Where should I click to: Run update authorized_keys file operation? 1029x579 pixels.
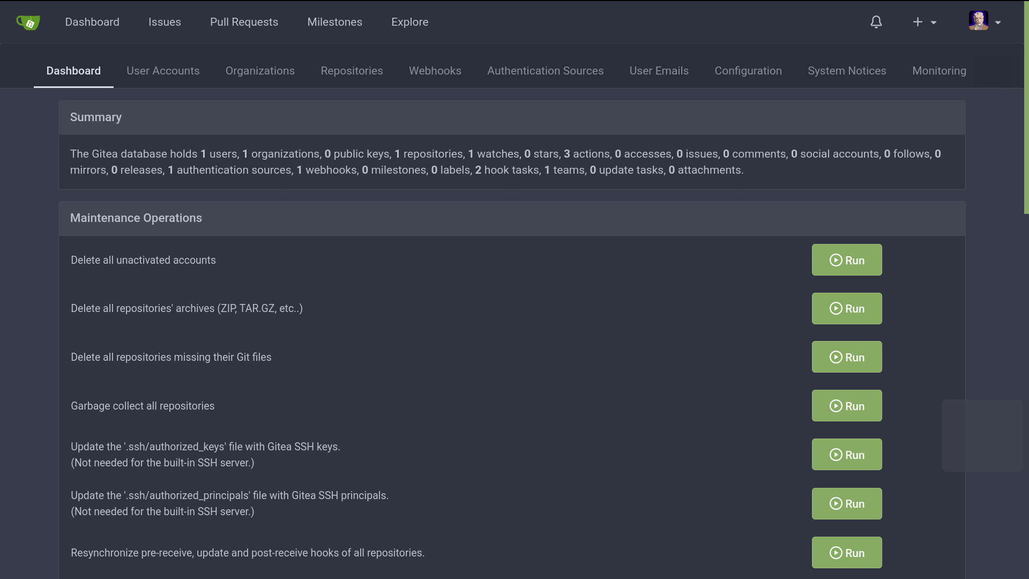[846, 455]
